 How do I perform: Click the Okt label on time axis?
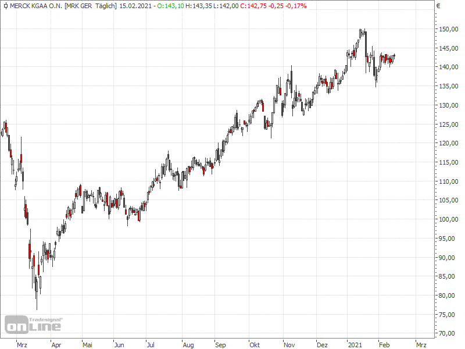254,344
